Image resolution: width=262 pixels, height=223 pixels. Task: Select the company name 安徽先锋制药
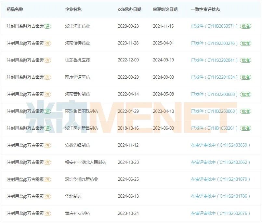(x=77, y=146)
